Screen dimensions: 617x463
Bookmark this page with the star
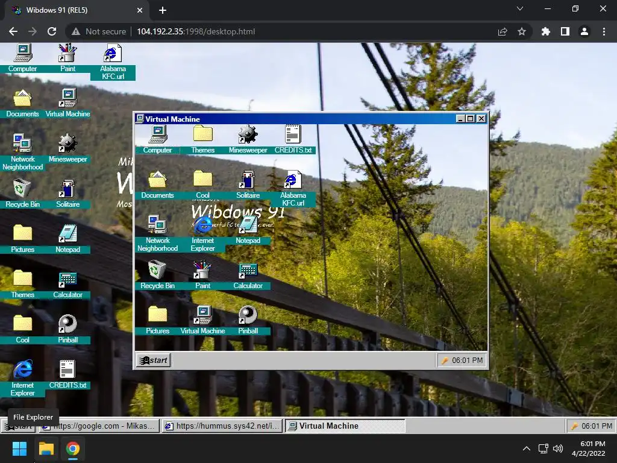click(522, 31)
